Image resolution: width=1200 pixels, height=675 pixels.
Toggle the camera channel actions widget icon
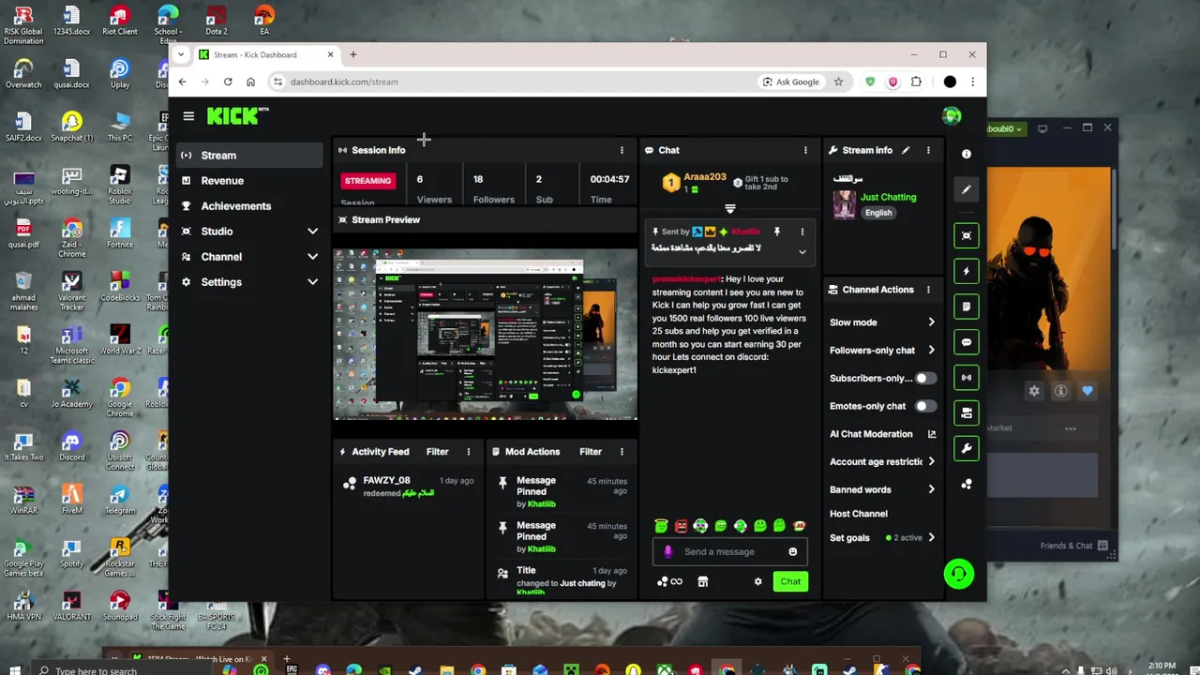[x=967, y=412]
